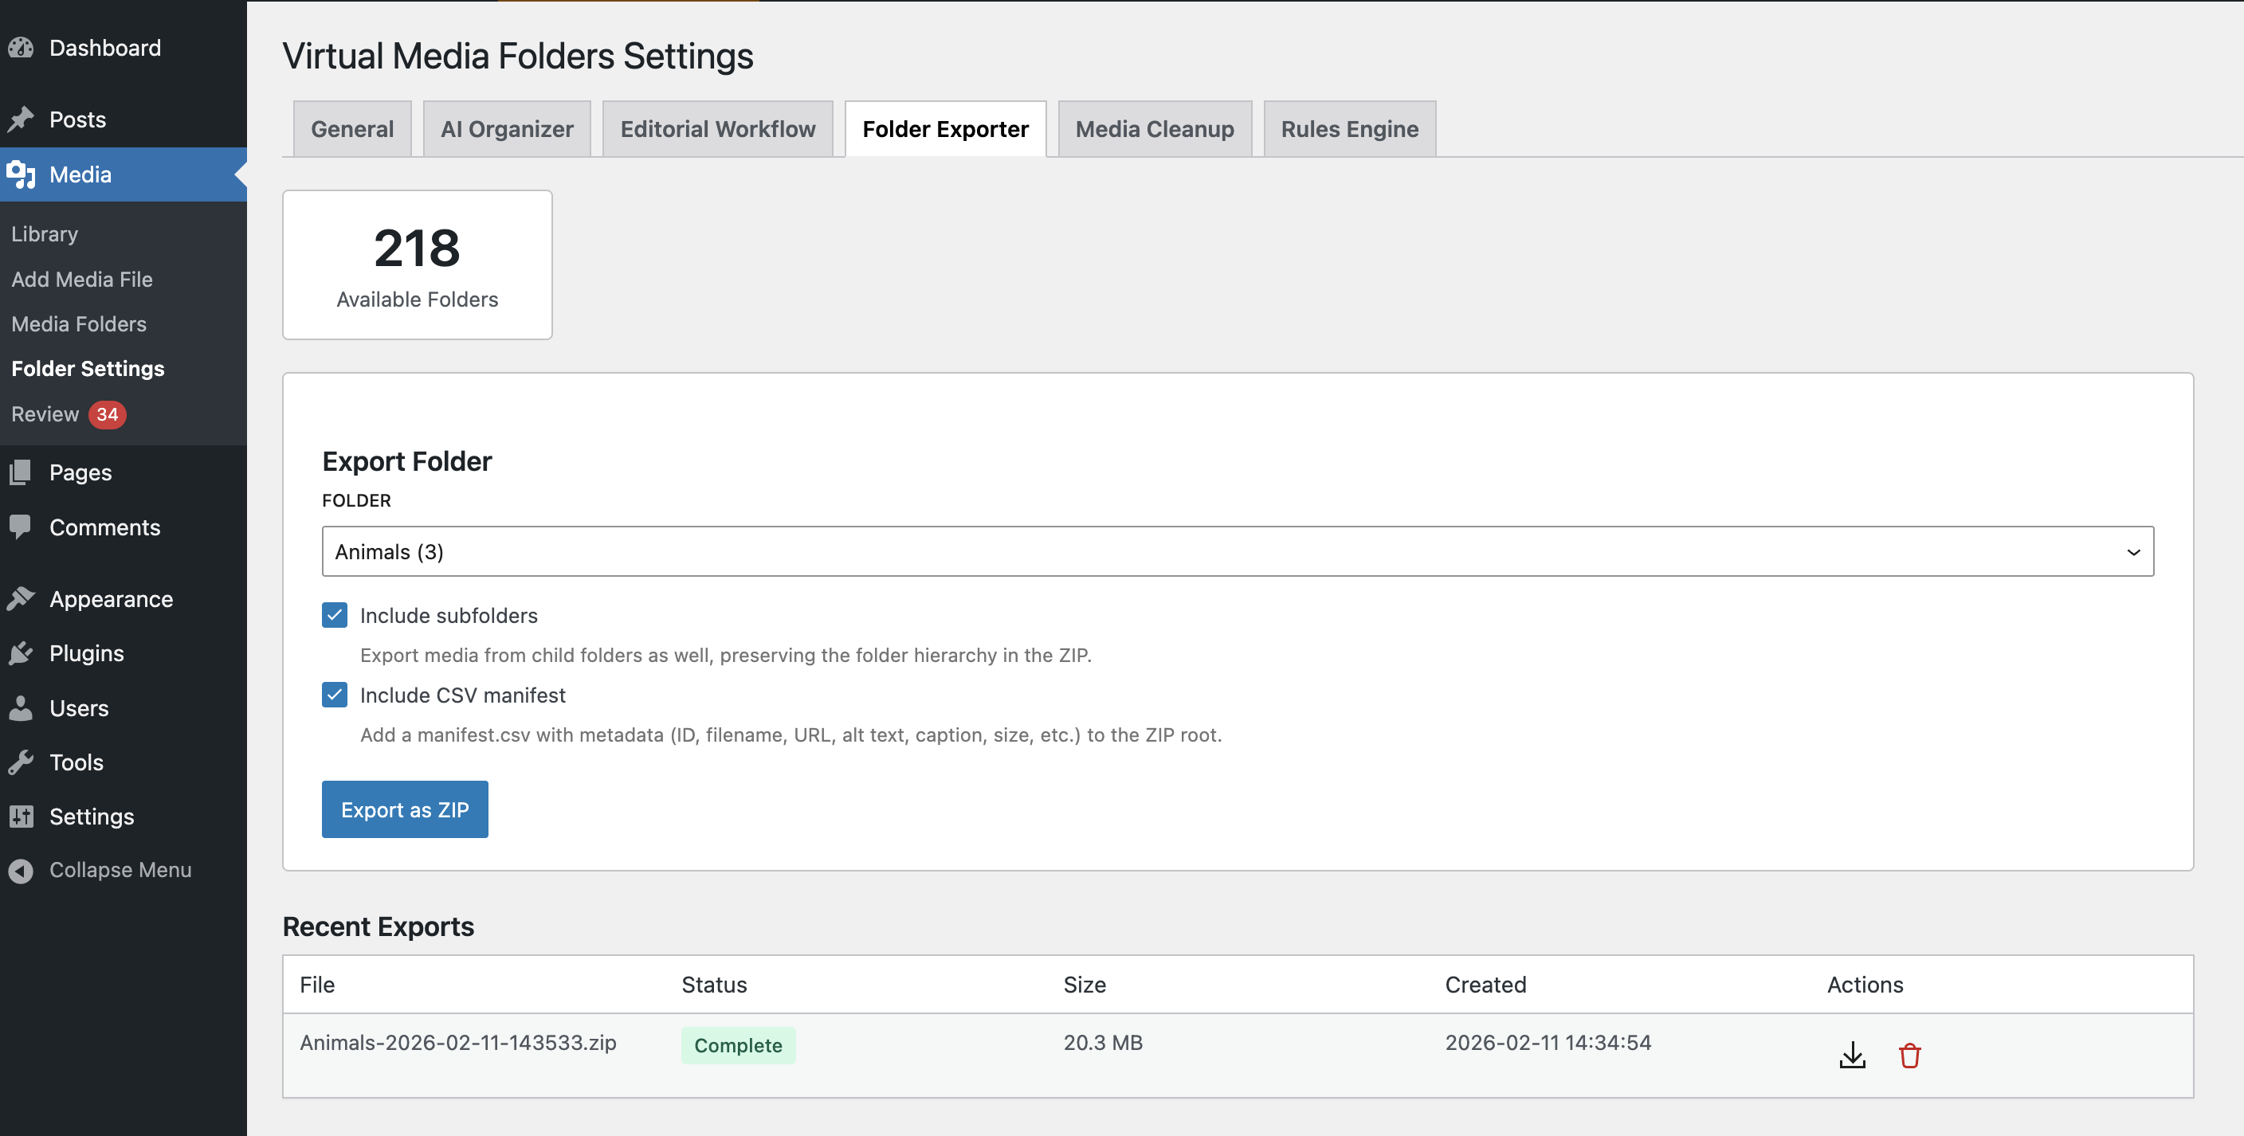2244x1136 pixels.
Task: Click the Users person icon
Action: (21, 708)
